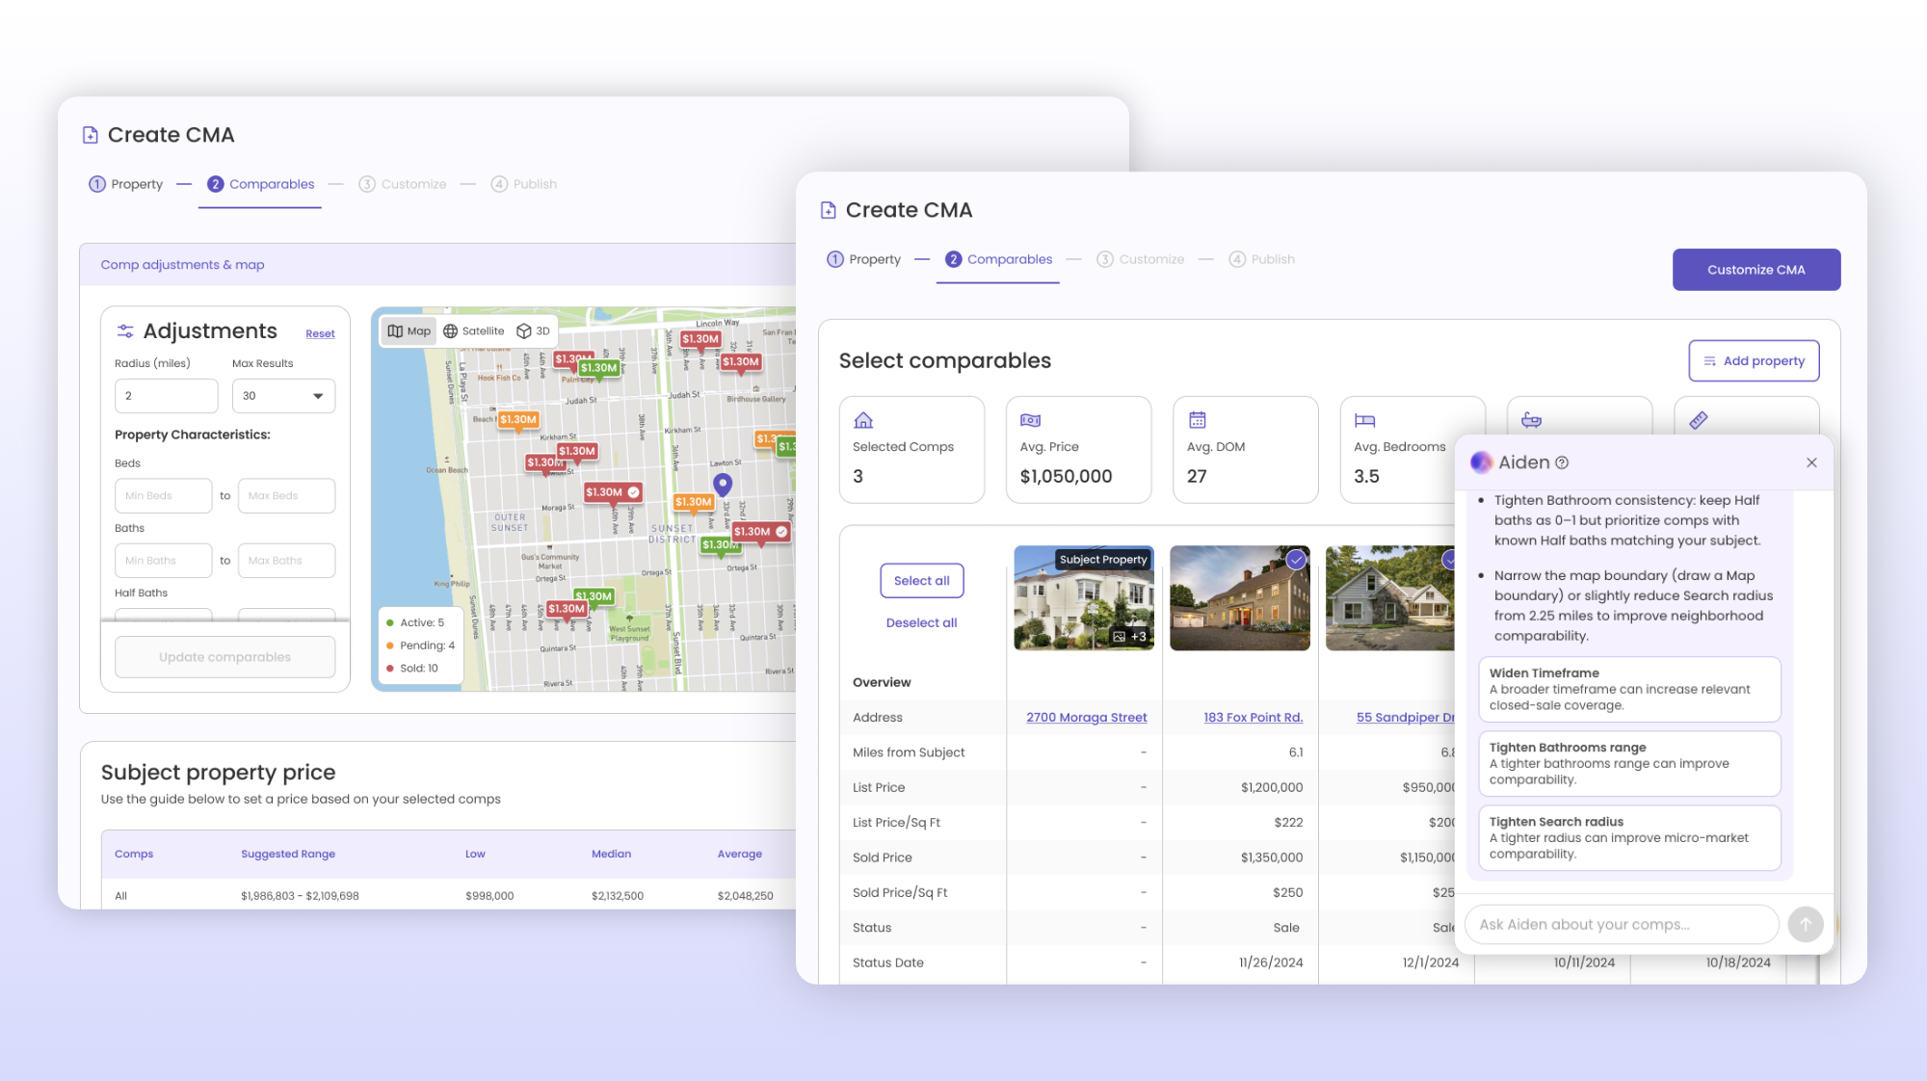Expand the Widen Timeframe suggestion
Viewport: 1927px width, 1081px height.
point(1628,689)
